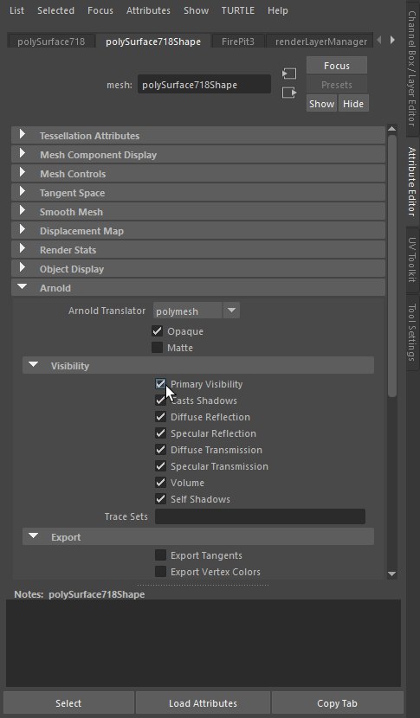Toggle the Primary Visibility checkbox
This screenshot has height=718, width=420.
tap(160, 384)
